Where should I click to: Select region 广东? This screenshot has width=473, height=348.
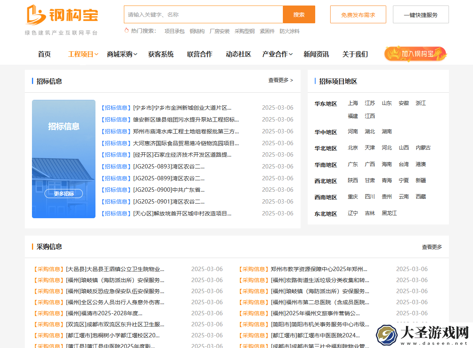tap(353, 164)
